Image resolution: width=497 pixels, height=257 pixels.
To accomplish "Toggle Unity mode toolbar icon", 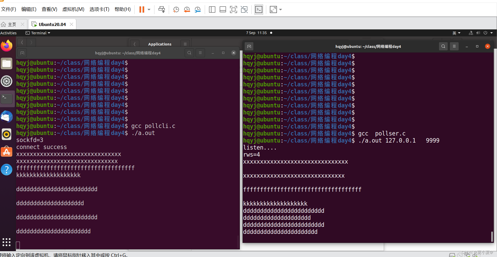I will coord(244,10).
